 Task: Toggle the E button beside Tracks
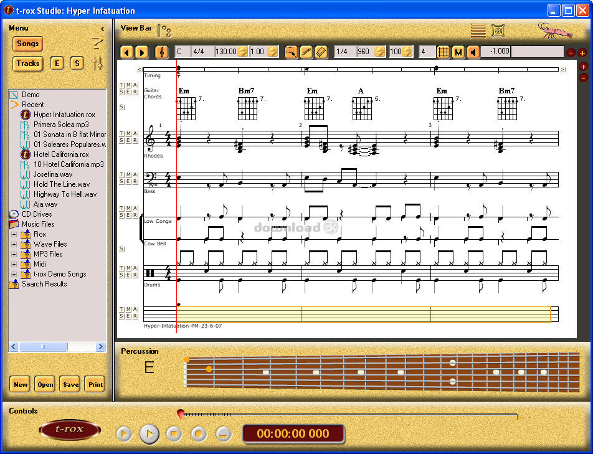[x=57, y=63]
